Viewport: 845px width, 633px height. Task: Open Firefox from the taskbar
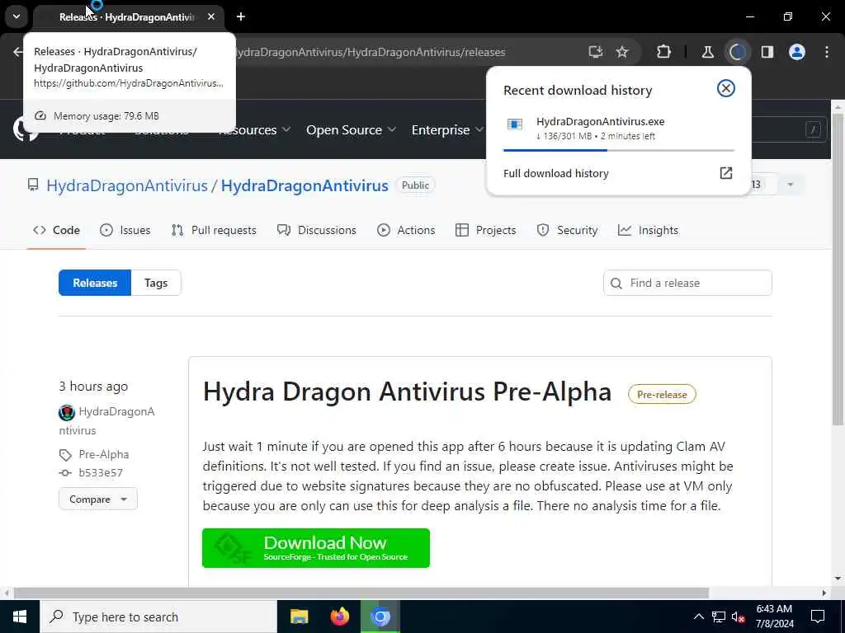(339, 617)
